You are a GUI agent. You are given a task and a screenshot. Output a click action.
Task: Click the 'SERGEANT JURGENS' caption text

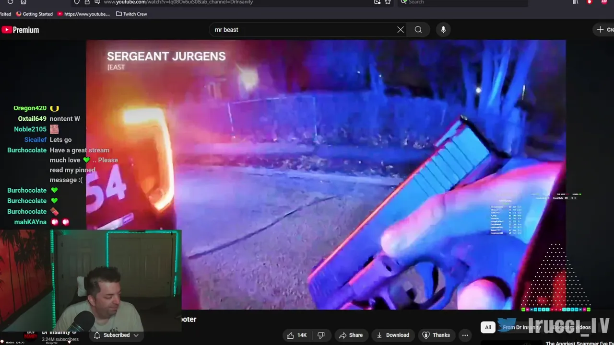(x=166, y=56)
